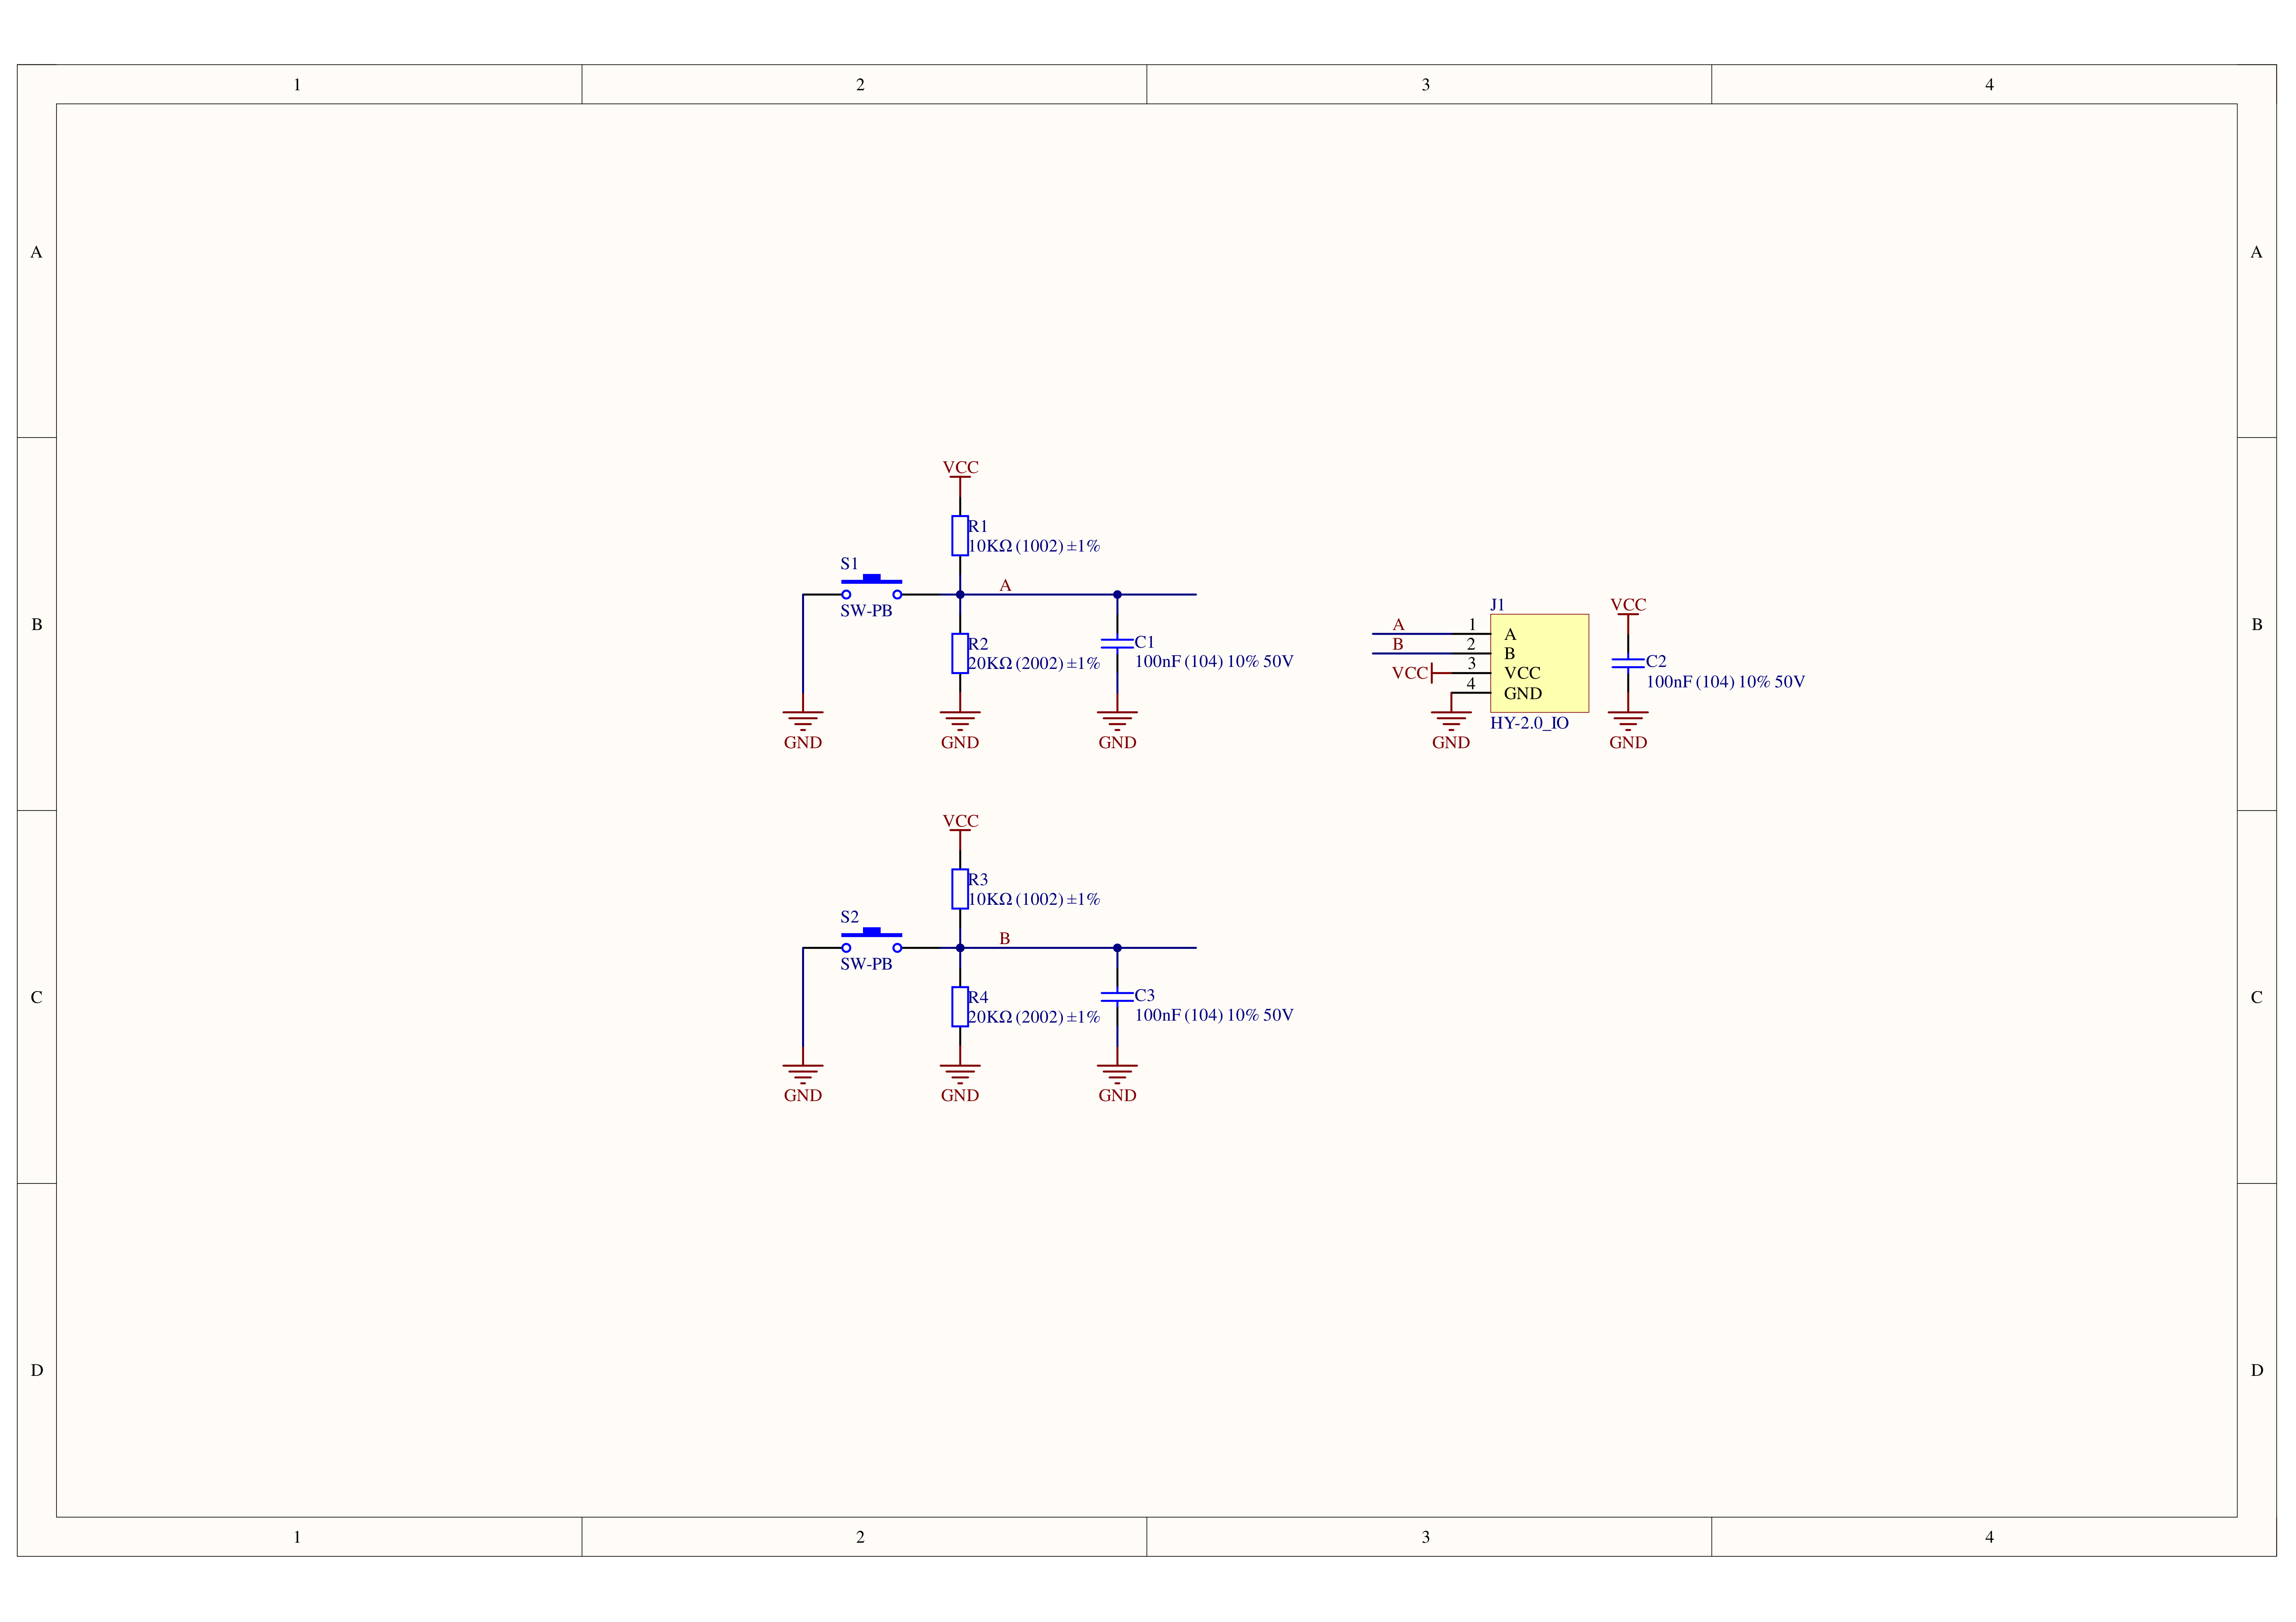
Task: Click the S2 designator label
Action: pyautogui.click(x=849, y=917)
